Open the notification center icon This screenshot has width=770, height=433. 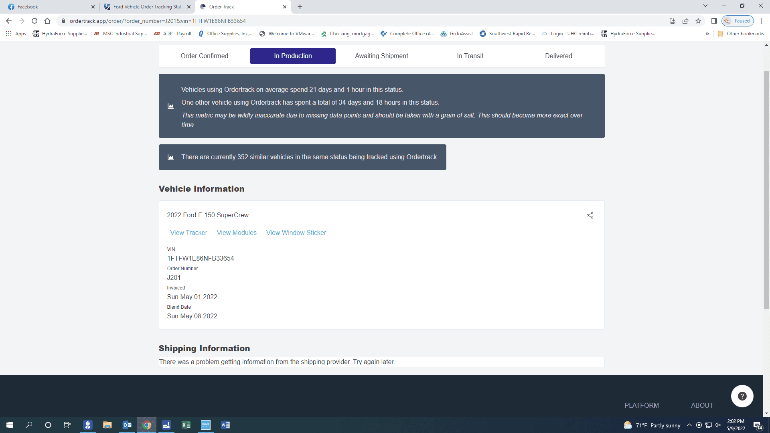coord(758,425)
